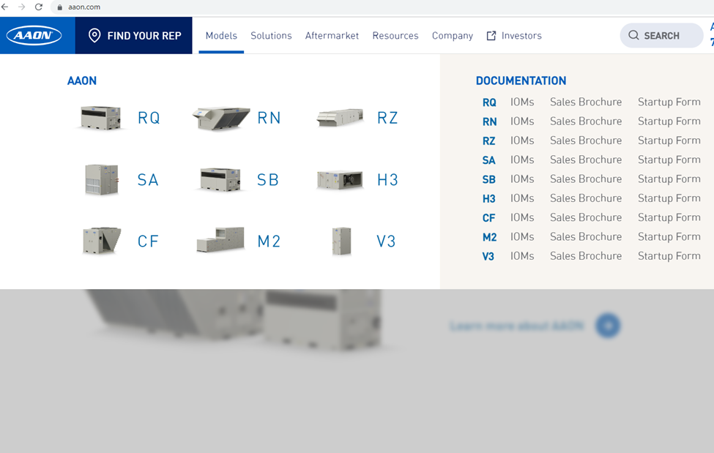
Task: Click the FIND YOUR REP button
Action: click(x=133, y=34)
